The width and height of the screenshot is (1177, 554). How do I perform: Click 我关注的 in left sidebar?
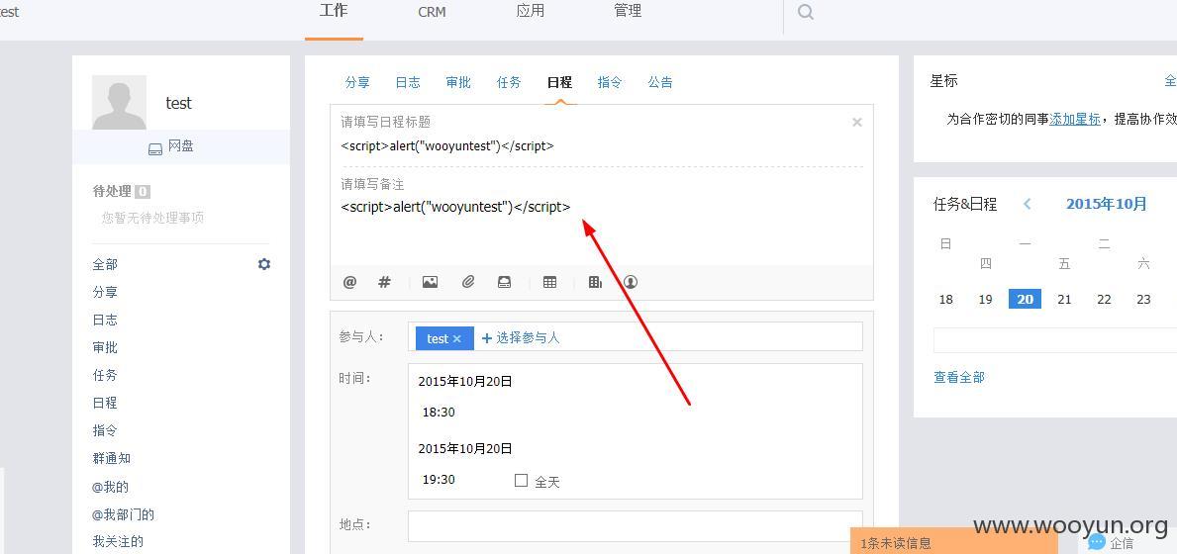point(118,541)
